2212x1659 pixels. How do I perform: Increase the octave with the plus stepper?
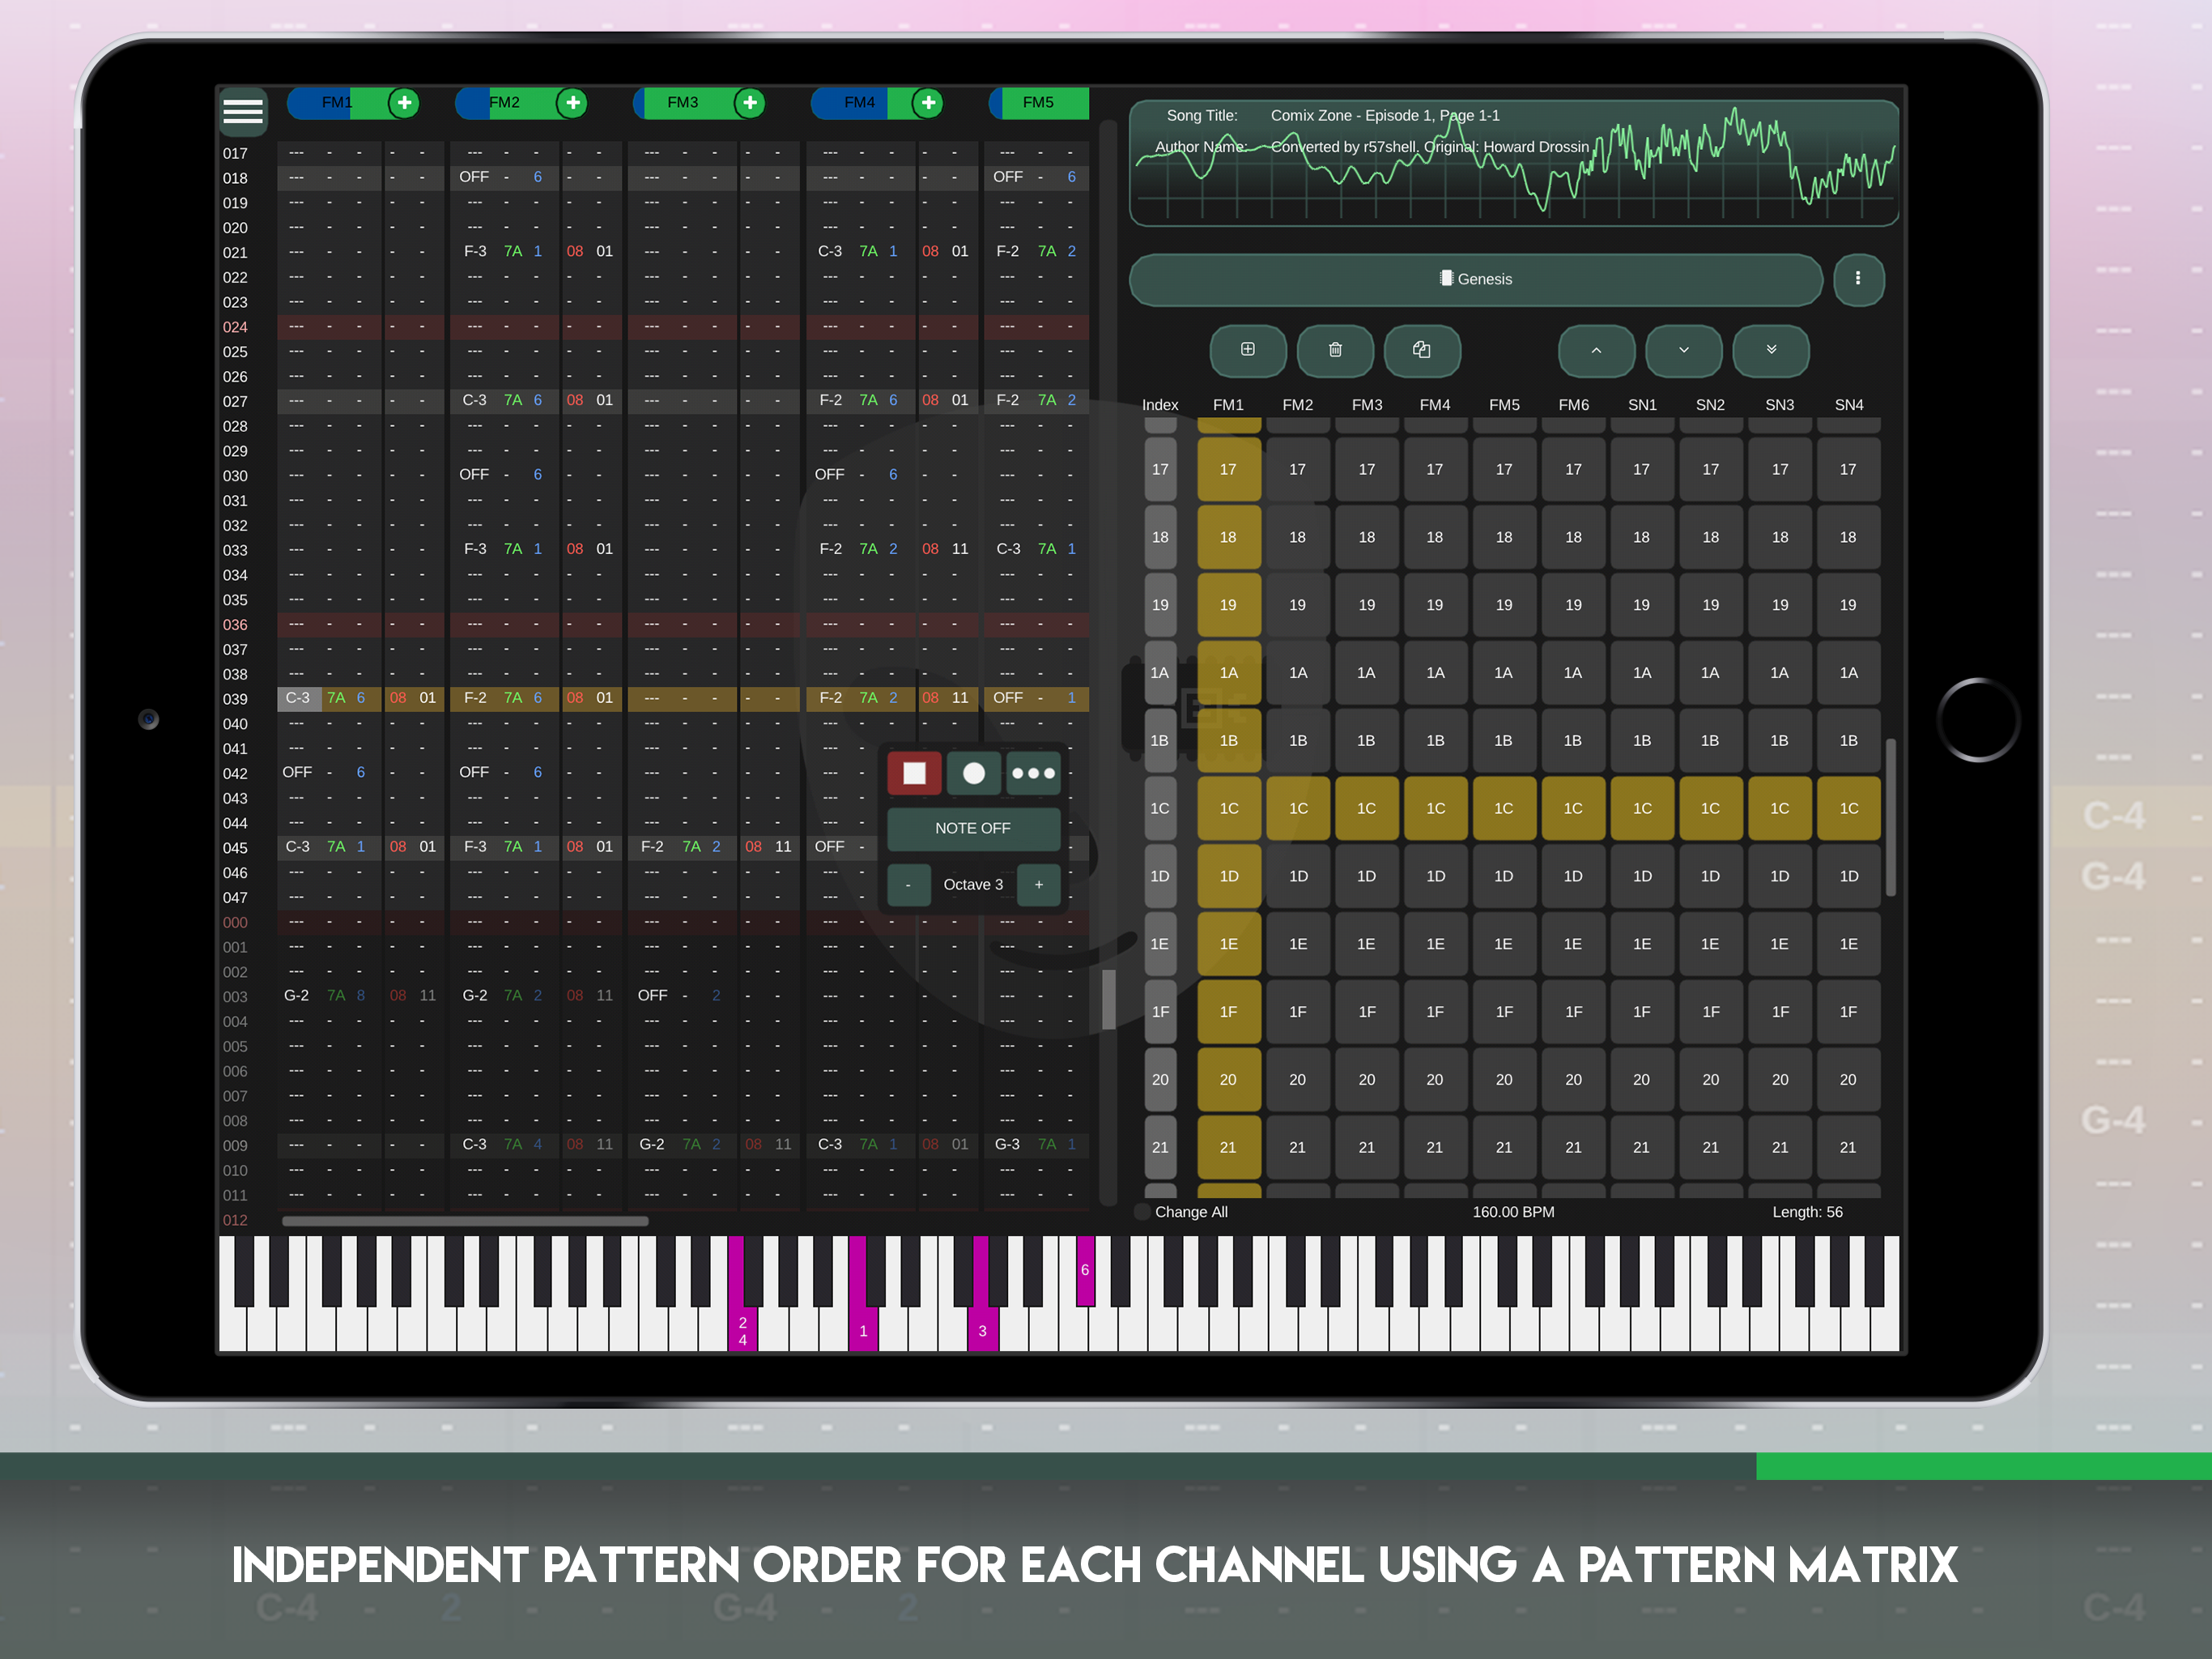[x=1038, y=885]
